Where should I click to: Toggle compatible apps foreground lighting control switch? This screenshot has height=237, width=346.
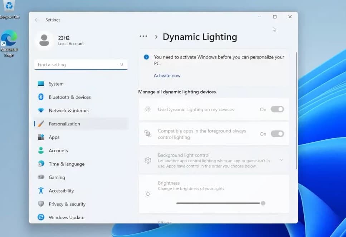tap(277, 134)
